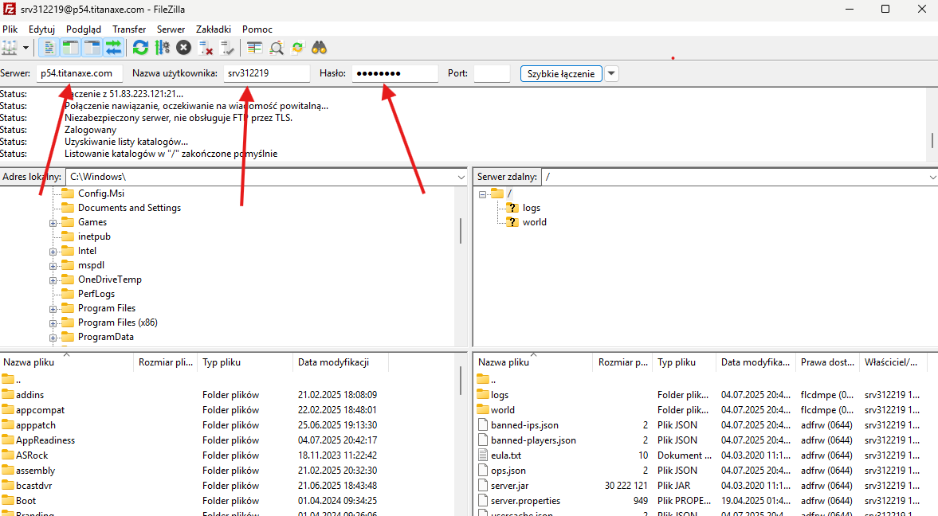Click the Port input field
This screenshot has width=938, height=516.
491,74
